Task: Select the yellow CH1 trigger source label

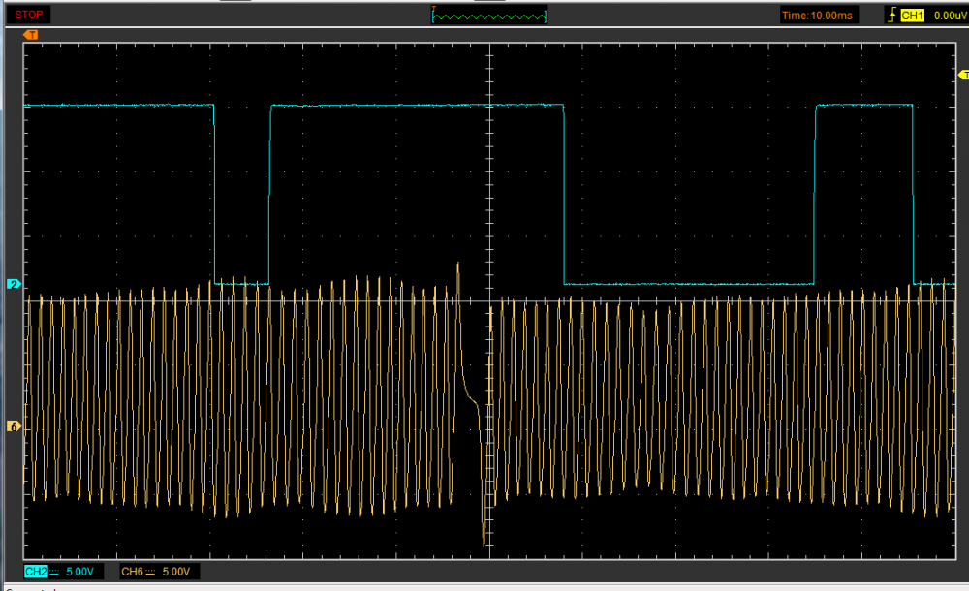Action: pos(911,15)
